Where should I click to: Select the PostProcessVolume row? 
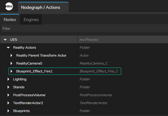(x=84, y=95)
